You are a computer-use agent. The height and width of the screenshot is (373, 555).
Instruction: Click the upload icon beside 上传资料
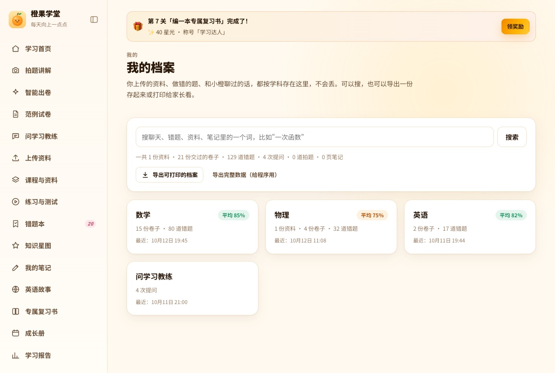coord(16,158)
